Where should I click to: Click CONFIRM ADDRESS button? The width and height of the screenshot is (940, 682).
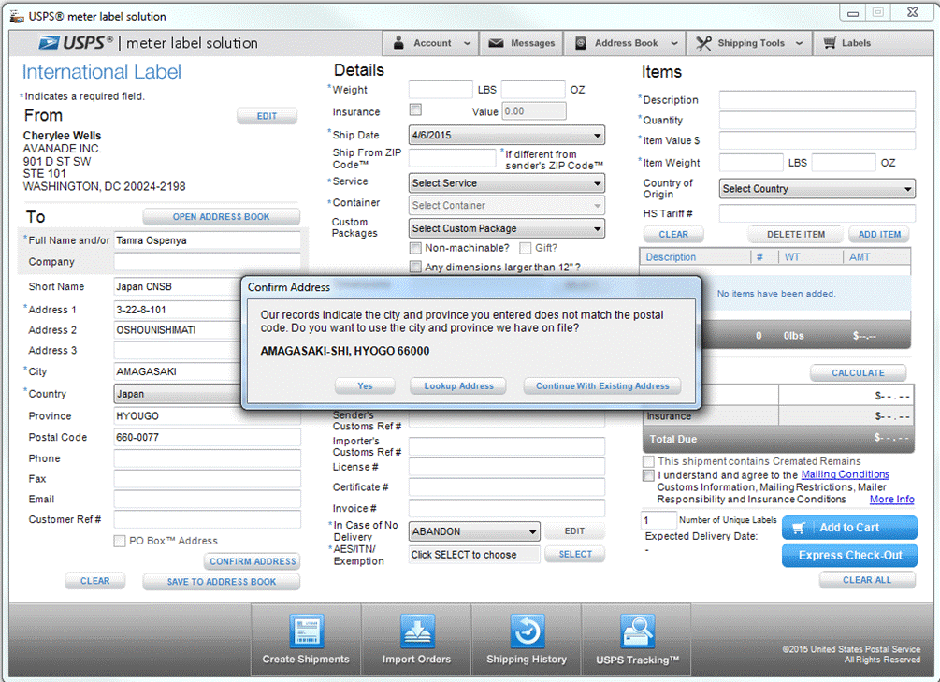(x=253, y=561)
